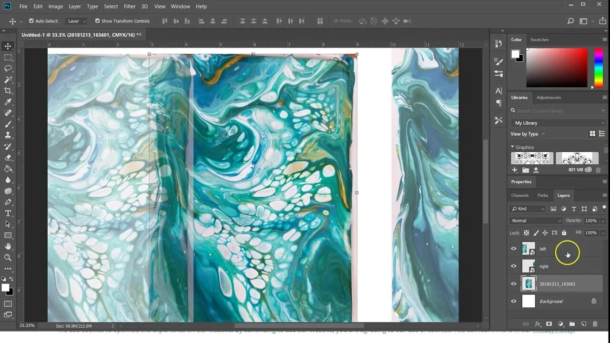Click the hue slider in Color panel
The width and height of the screenshot is (610, 343).
599,67
